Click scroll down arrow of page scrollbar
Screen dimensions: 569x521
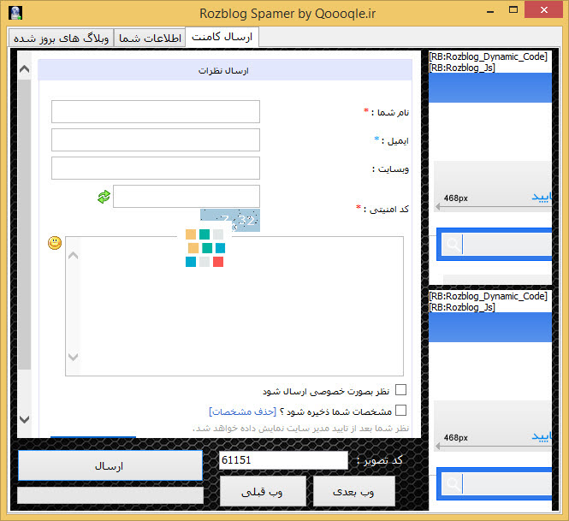[x=24, y=419]
